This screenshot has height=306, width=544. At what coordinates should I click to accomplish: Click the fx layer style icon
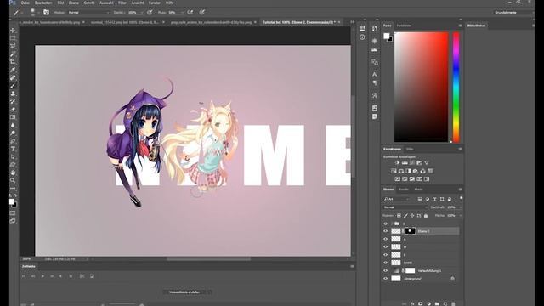coord(412,303)
